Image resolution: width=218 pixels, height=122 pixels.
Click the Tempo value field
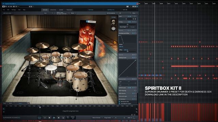click(73, 118)
